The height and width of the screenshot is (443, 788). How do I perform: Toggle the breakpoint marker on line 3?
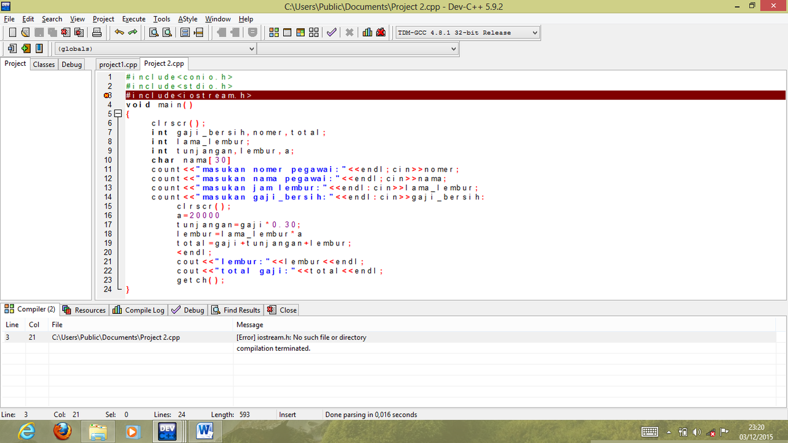click(x=107, y=95)
